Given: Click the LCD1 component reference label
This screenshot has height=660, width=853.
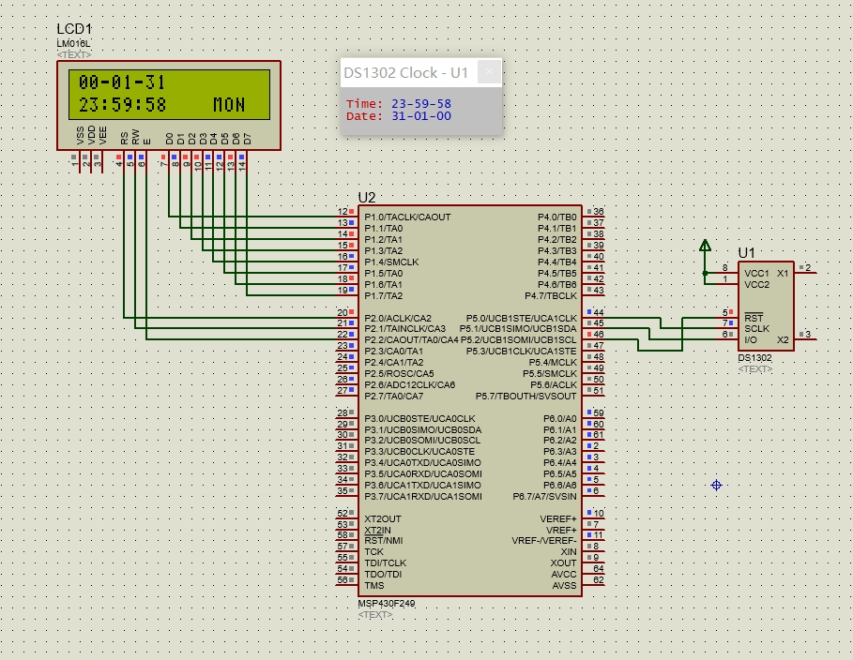Looking at the screenshot, I should (x=75, y=32).
